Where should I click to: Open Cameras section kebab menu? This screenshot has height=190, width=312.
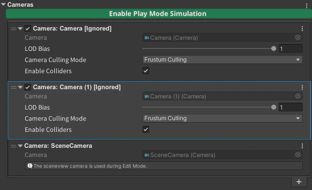click(x=306, y=6)
